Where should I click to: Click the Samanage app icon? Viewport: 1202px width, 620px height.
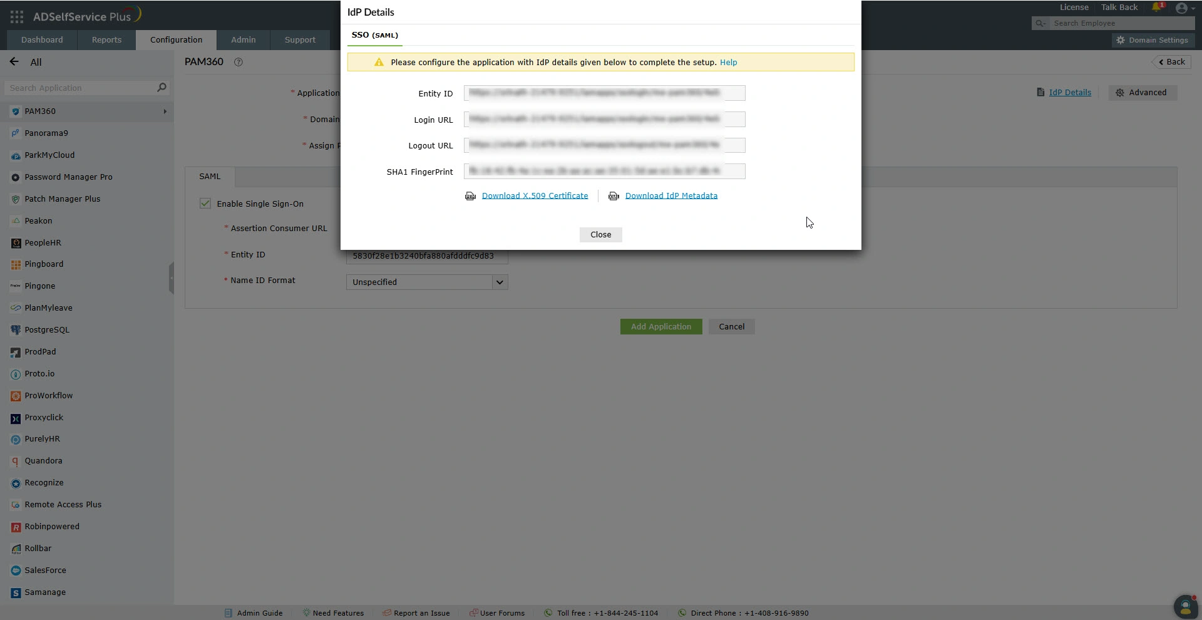16,592
